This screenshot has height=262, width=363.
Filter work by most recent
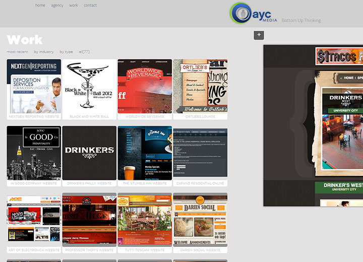coord(17,52)
